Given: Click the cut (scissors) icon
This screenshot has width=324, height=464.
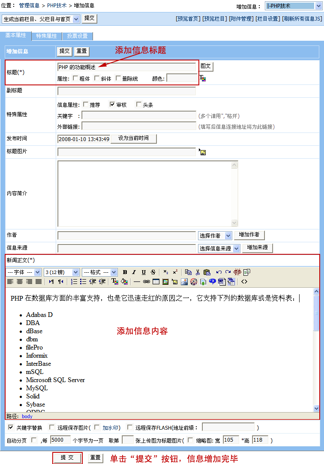Looking at the screenshot, I should click(x=198, y=272).
